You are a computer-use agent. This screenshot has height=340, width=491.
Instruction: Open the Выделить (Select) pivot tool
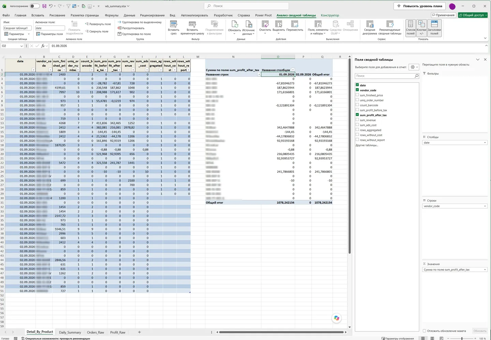click(279, 28)
